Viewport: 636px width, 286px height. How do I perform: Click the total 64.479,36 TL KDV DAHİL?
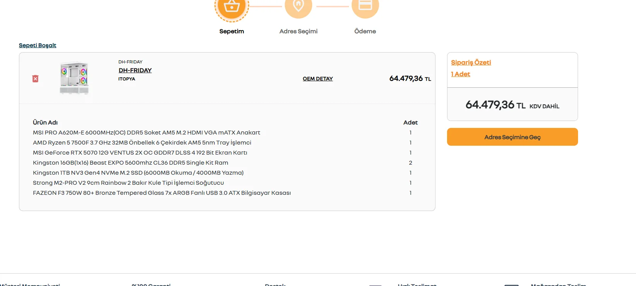(512, 105)
